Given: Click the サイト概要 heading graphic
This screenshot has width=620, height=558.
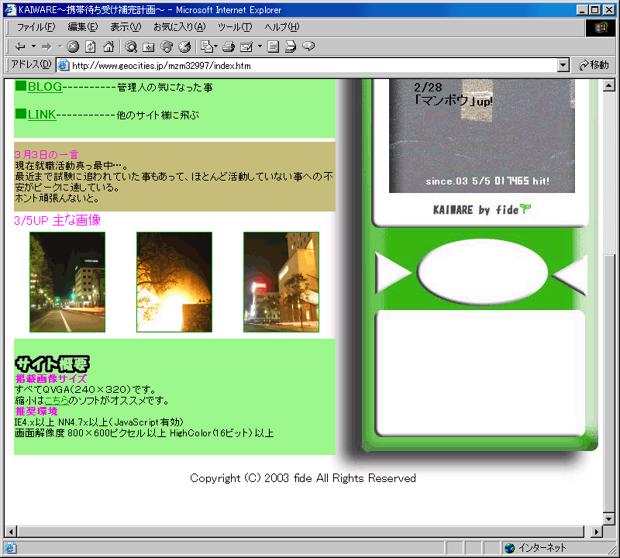Looking at the screenshot, I should pos(52,363).
